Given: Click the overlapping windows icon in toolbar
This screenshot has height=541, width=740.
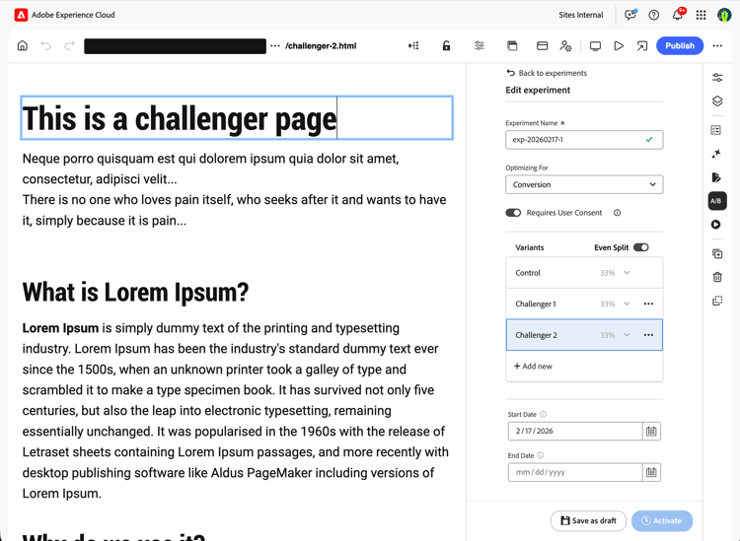Looking at the screenshot, I should pos(512,45).
